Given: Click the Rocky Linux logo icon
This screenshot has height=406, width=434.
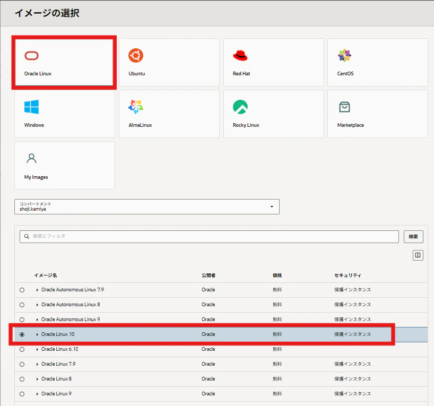Looking at the screenshot, I should click(x=240, y=107).
